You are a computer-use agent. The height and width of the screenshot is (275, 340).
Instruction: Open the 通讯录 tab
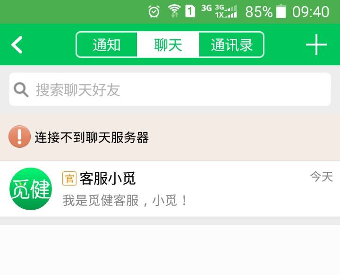point(231,44)
